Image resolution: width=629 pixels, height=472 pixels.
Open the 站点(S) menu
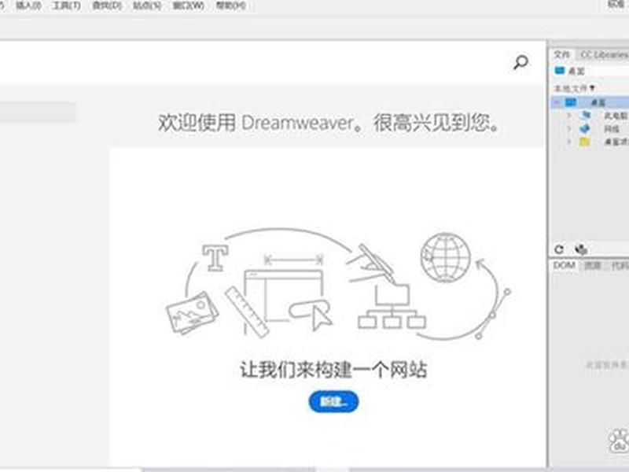click(147, 6)
